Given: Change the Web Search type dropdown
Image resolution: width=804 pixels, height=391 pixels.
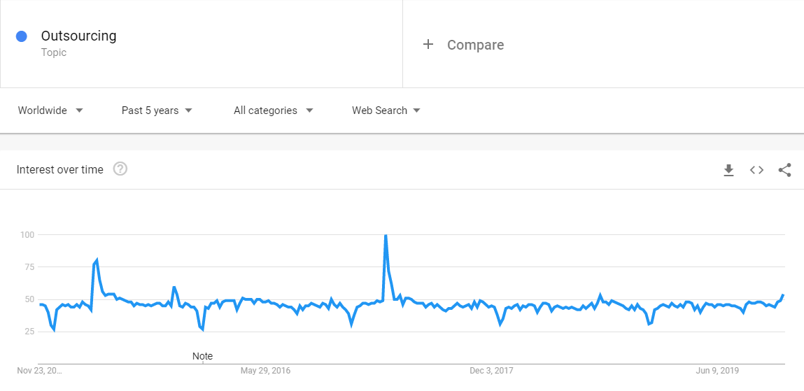Looking at the screenshot, I should pos(386,111).
